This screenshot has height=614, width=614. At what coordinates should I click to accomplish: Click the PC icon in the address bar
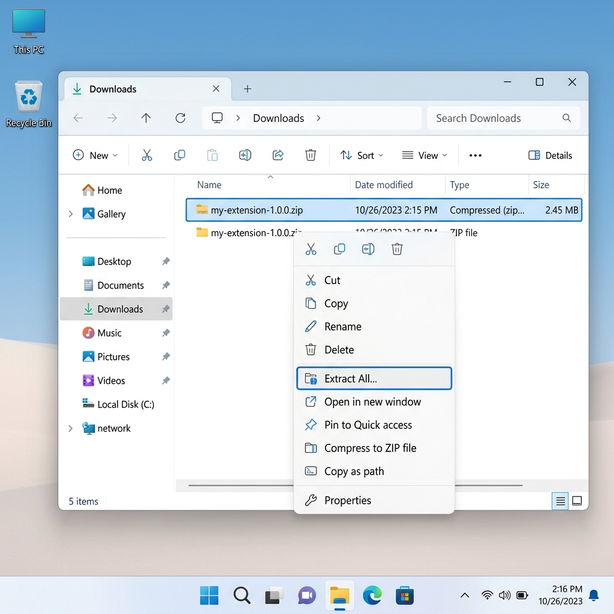coord(217,118)
